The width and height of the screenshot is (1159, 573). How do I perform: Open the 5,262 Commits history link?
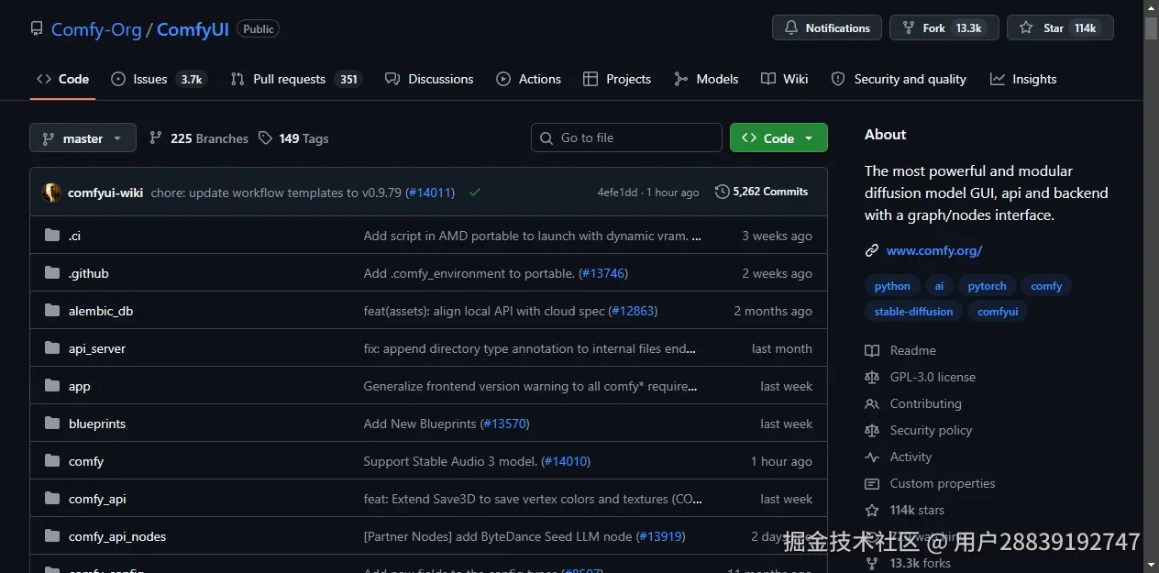[x=761, y=192]
